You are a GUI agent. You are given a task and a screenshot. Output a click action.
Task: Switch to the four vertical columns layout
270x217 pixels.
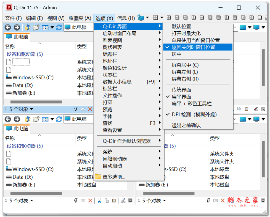pyautogui.click(x=210, y=18)
